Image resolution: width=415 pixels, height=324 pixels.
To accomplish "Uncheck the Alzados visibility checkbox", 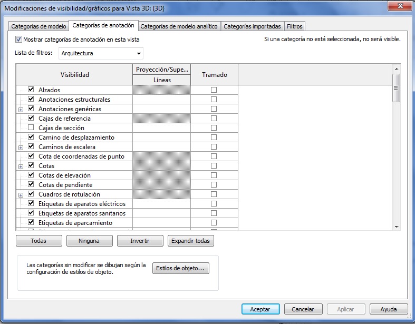I will (31, 90).
